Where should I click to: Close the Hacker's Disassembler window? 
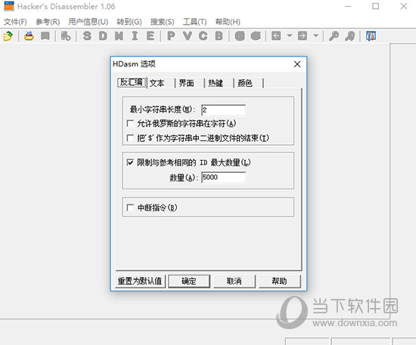click(x=403, y=6)
